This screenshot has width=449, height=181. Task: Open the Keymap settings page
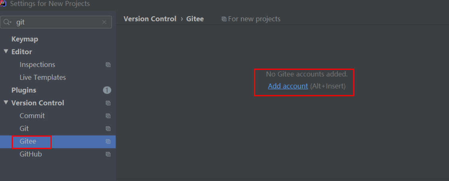25,39
